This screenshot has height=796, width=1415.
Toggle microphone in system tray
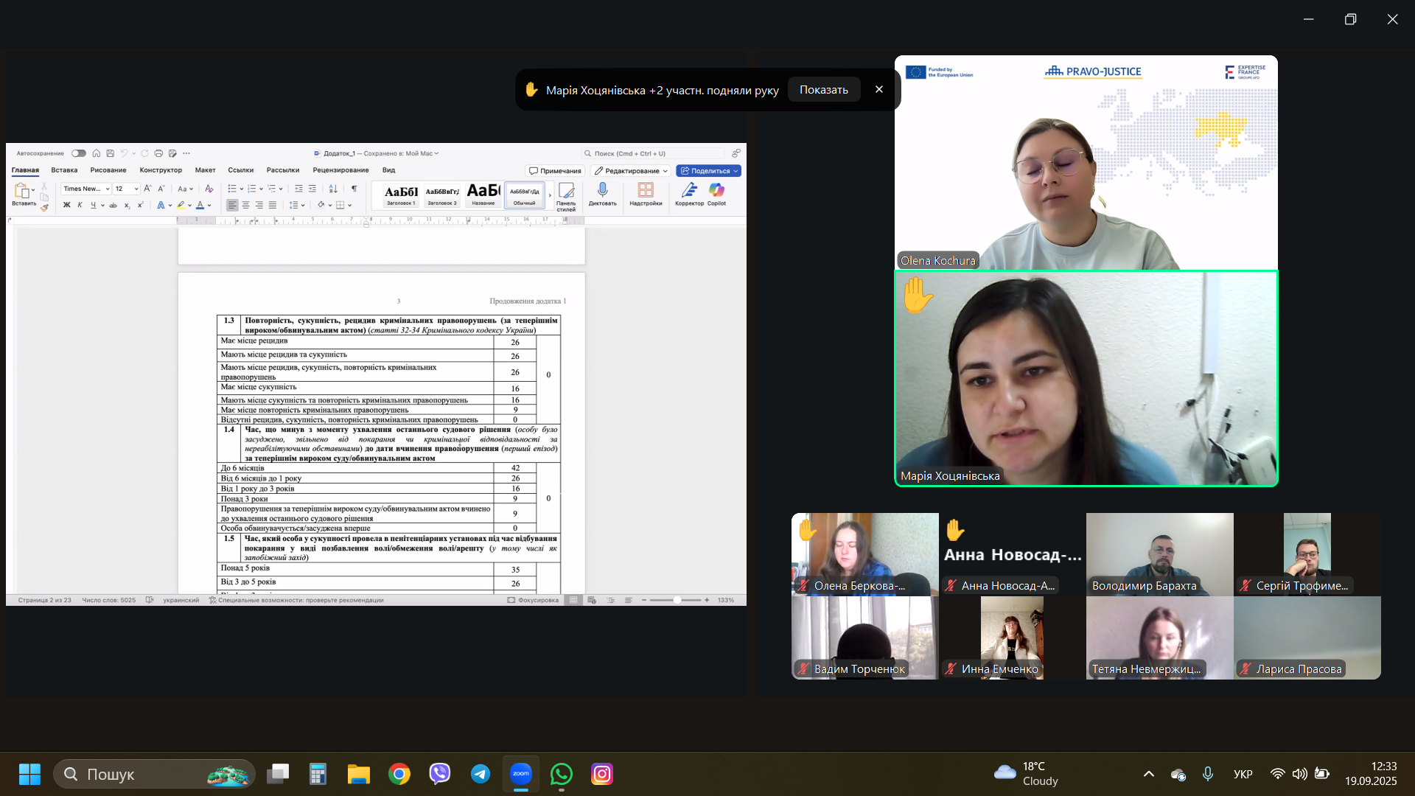[x=1207, y=774]
